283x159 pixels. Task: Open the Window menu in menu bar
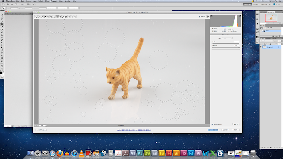coord(68,1)
